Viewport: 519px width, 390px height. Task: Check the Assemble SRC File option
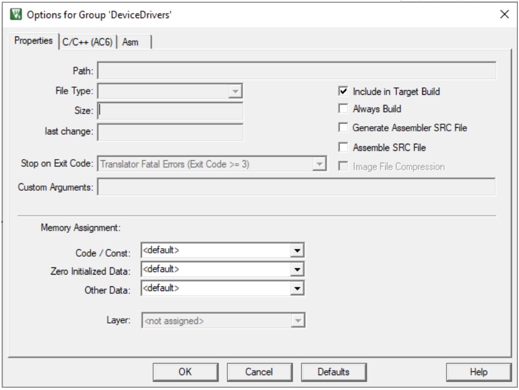[343, 147]
